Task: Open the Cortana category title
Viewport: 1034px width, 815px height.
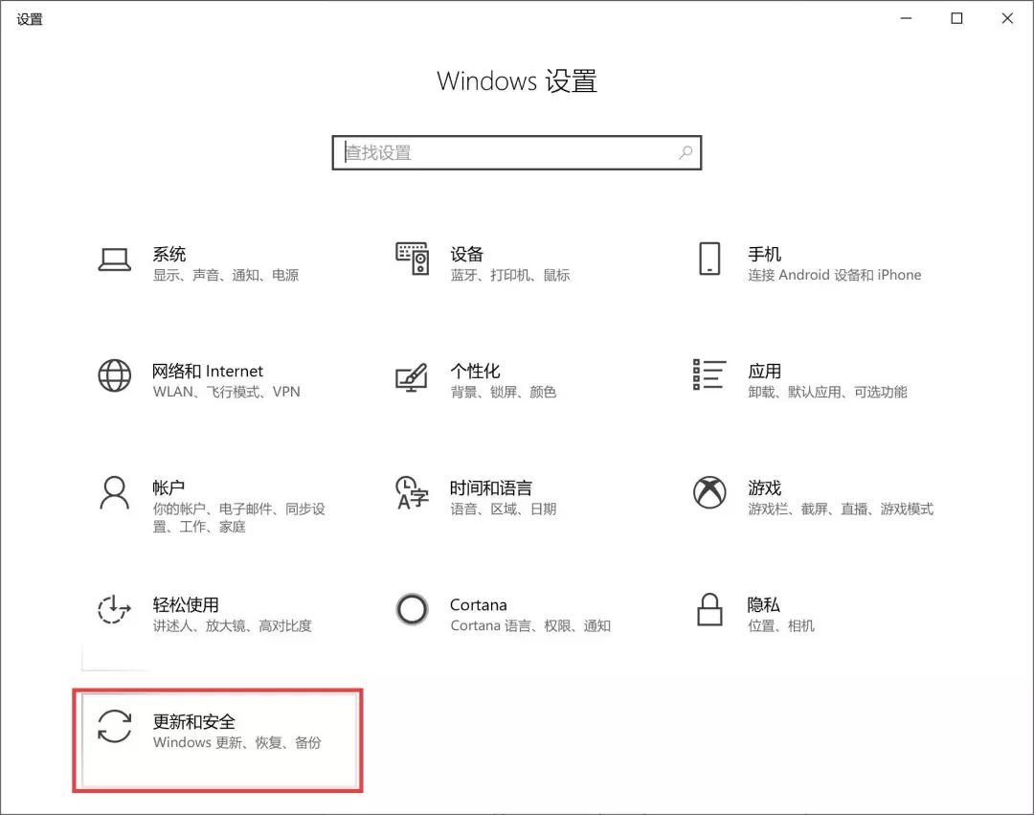Action: (478, 604)
